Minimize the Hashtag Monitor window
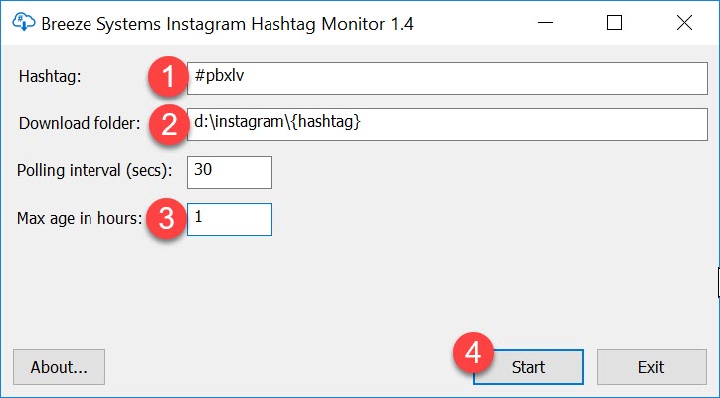Viewport: 720px width, 398px height. pos(545,22)
